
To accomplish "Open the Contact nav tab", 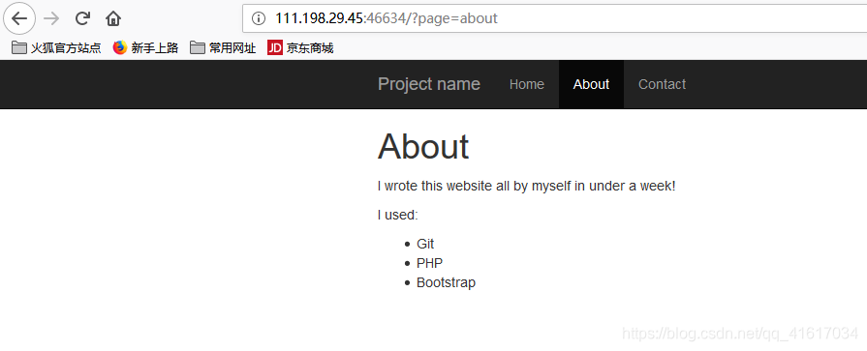I will (662, 84).
